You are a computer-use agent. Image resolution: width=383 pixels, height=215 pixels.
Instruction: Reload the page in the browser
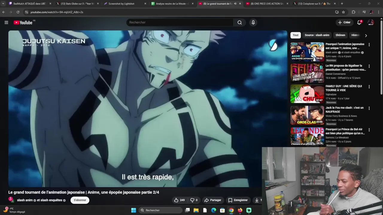pos(18,12)
